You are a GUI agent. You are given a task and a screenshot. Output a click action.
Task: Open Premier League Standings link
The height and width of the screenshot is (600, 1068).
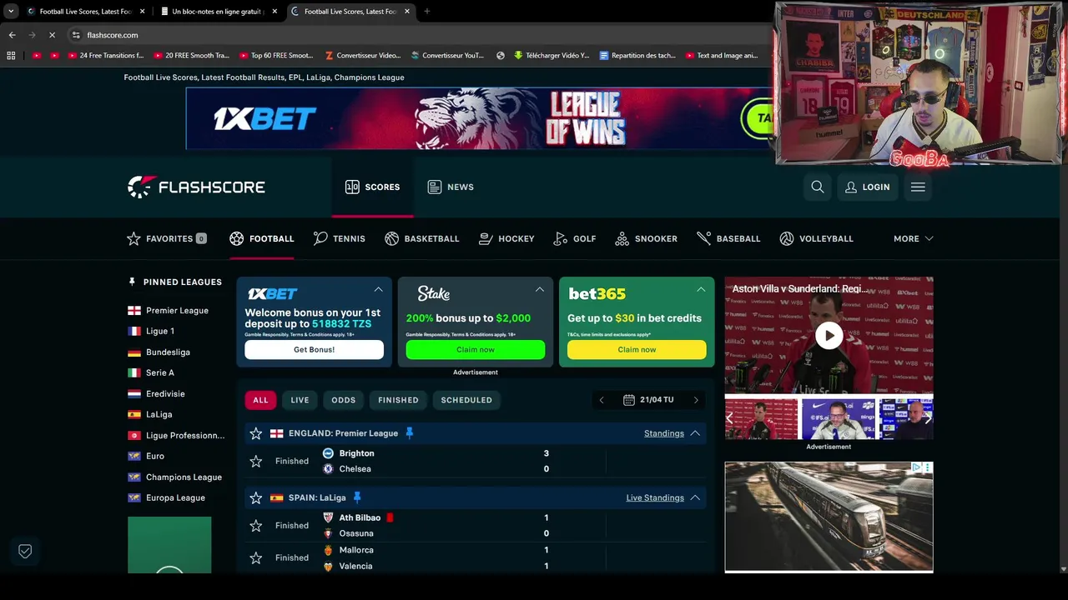click(x=664, y=433)
